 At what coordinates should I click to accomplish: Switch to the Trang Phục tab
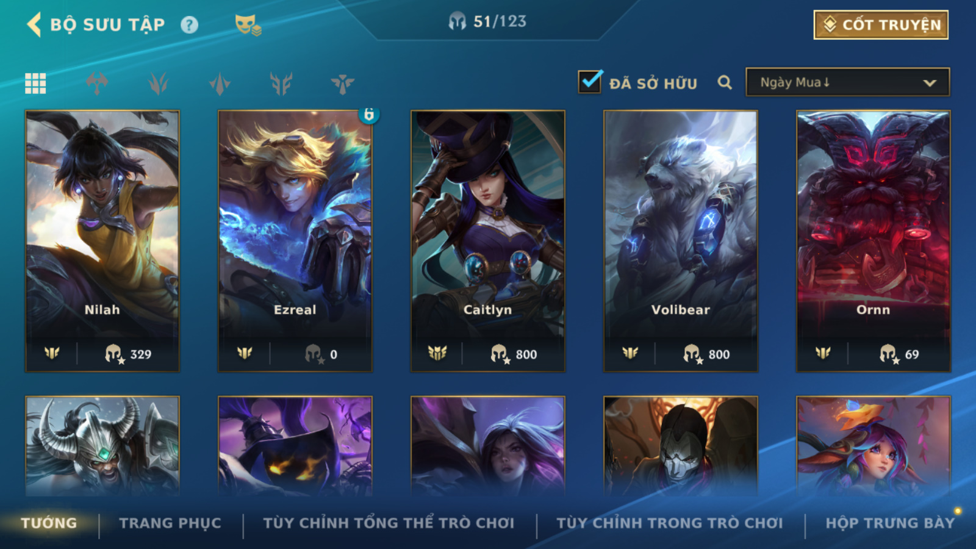[x=170, y=523]
